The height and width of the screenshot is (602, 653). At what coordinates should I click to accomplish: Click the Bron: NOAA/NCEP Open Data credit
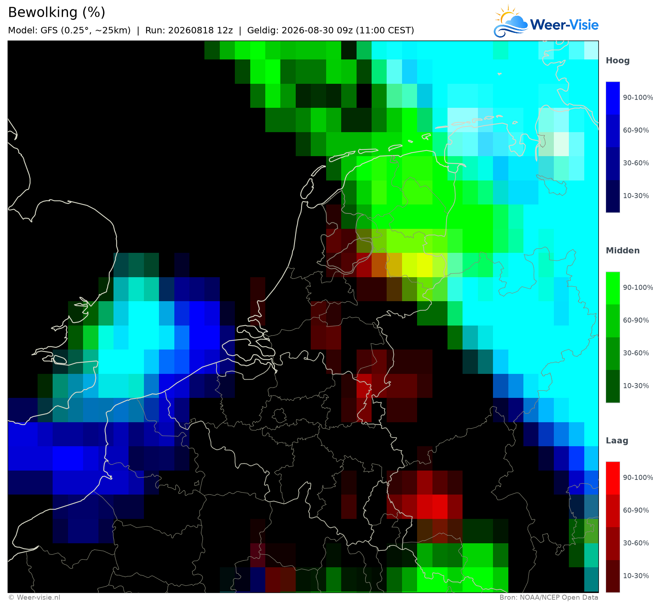(549, 597)
